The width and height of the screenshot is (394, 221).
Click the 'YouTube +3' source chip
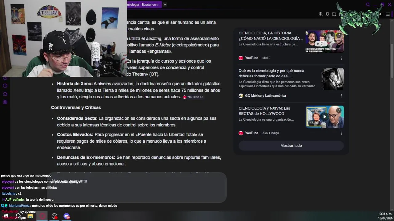coord(193,97)
